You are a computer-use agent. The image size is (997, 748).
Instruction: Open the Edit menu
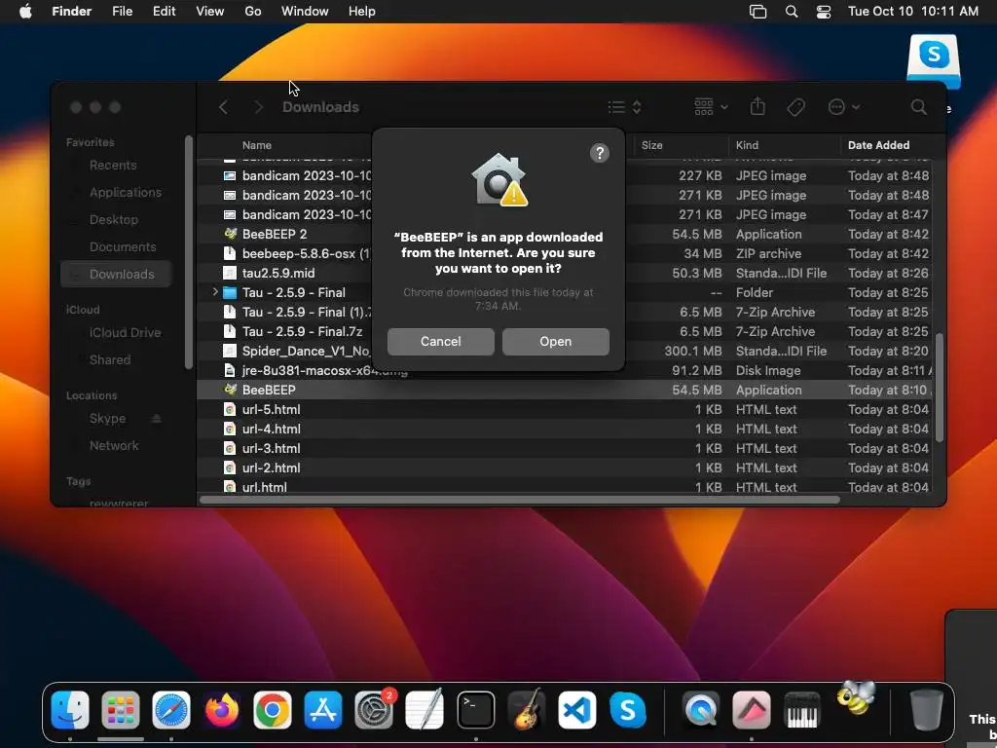pyautogui.click(x=164, y=12)
